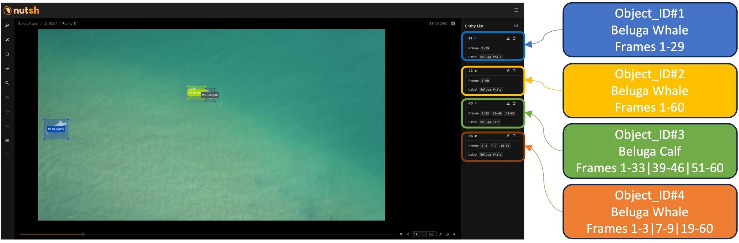Click the nutsh logo link
The image size is (739, 243).
tap(22, 11)
